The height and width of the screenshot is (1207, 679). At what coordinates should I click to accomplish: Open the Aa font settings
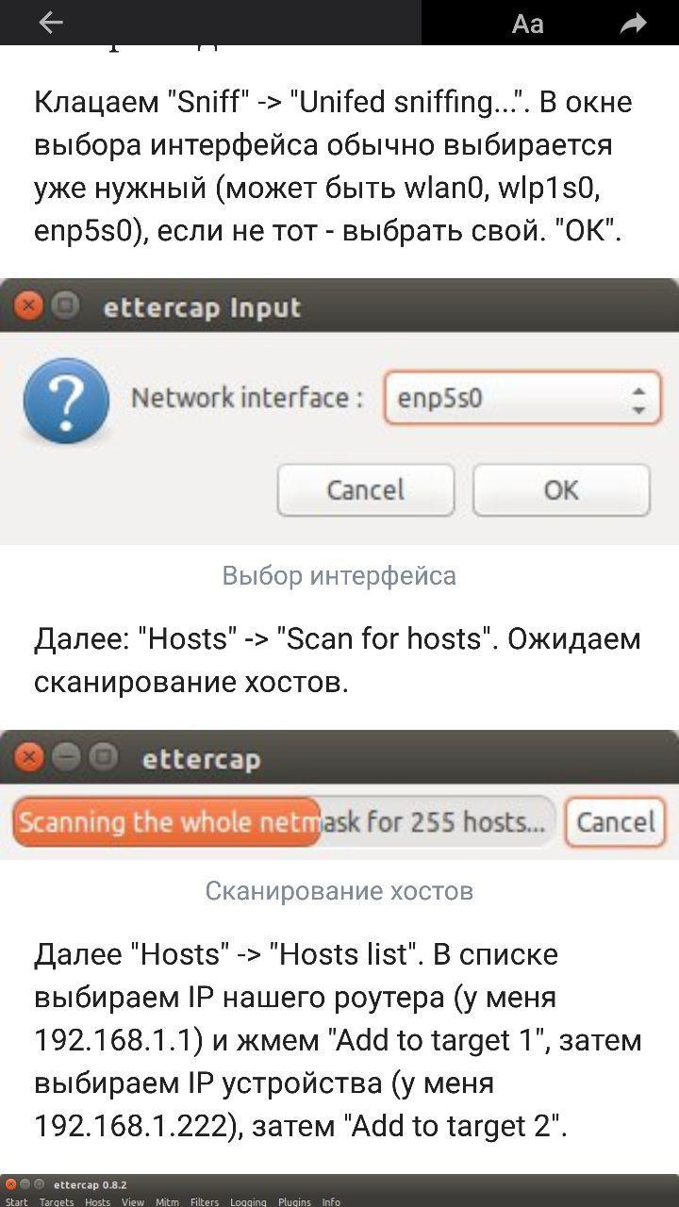[527, 24]
